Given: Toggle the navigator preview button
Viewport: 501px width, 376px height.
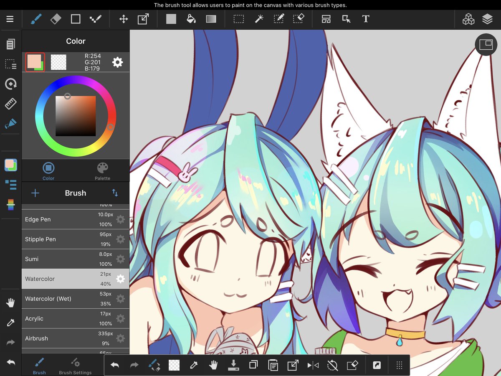Looking at the screenshot, I should coord(486,45).
